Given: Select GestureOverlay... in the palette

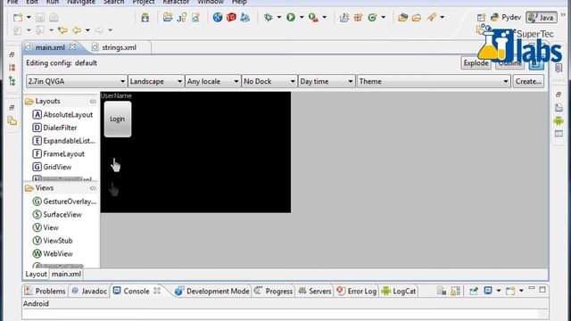Looking at the screenshot, I should click(x=64, y=202).
